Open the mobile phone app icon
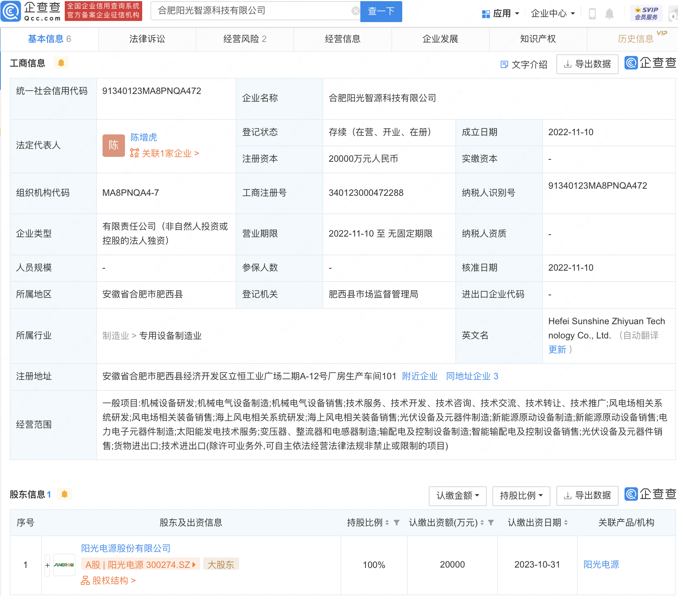This screenshot has width=678, height=596. [592, 14]
